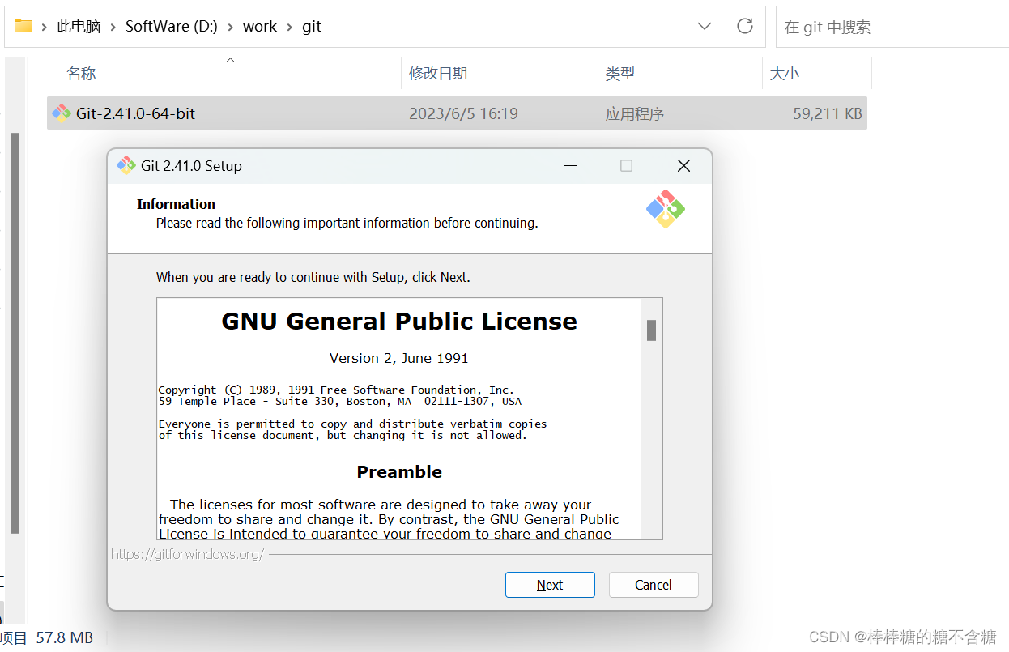Open the gitforwindows.org link

(187, 555)
